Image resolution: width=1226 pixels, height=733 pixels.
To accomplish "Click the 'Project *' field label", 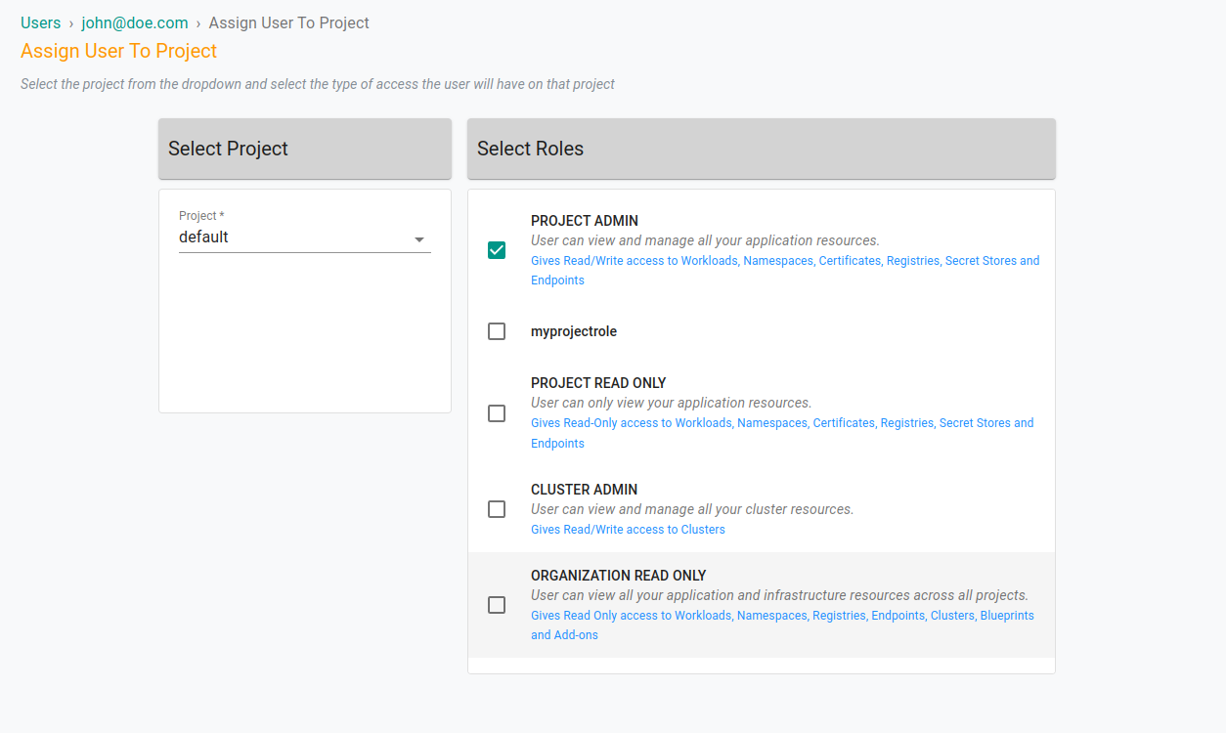I will click(201, 216).
